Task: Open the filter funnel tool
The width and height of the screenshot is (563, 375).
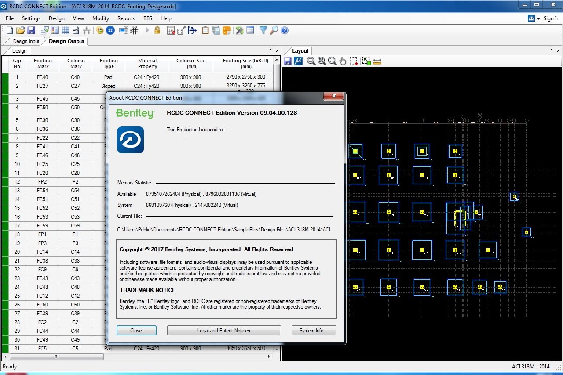Action: [x=263, y=30]
